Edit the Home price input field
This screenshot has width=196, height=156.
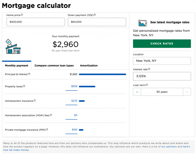[36, 22]
